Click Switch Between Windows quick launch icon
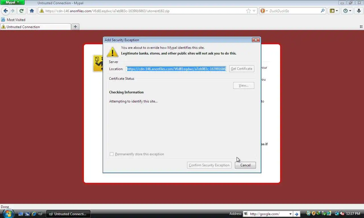The height and width of the screenshot is (218, 364). pos(27,214)
